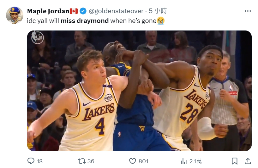The width and height of the screenshot is (258, 168).
Task: Open the three-dot more options menu
Action: pyautogui.click(x=248, y=11)
